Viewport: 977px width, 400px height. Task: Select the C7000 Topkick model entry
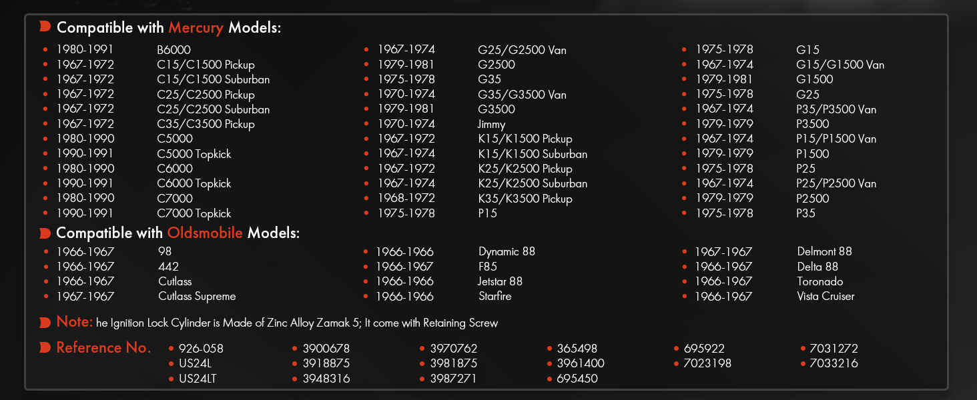point(194,213)
